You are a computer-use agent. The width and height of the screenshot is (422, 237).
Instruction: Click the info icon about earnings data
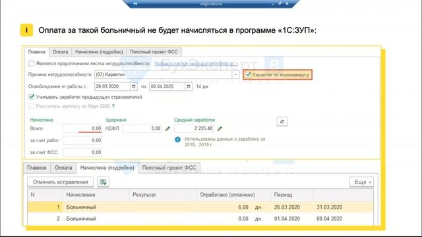point(177,139)
